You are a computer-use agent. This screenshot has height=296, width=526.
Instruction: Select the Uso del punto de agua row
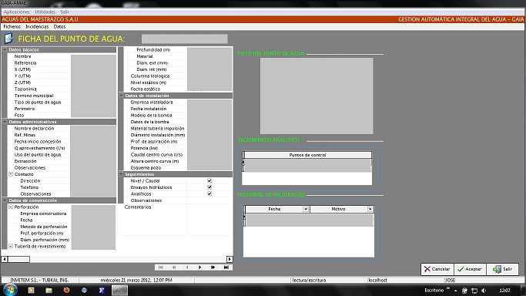tap(62, 155)
